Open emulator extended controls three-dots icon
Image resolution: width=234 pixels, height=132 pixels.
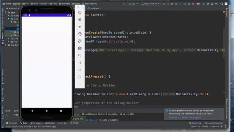[80, 84]
